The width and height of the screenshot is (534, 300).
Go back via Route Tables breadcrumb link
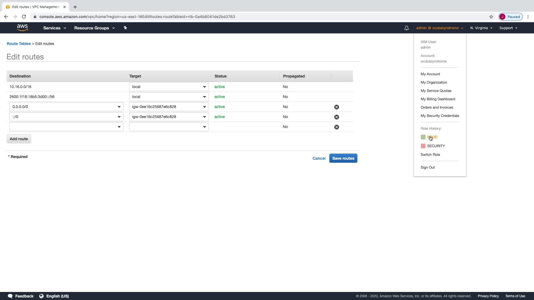[19, 44]
